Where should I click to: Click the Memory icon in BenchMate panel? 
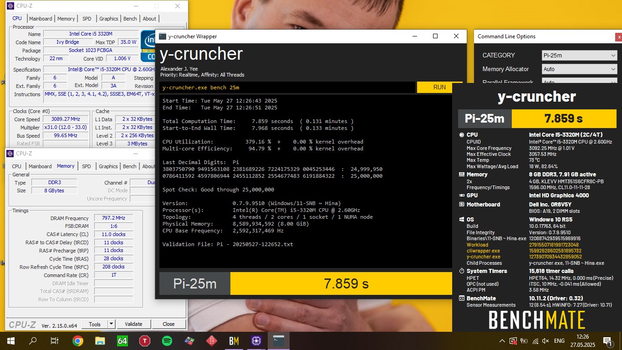point(462,175)
